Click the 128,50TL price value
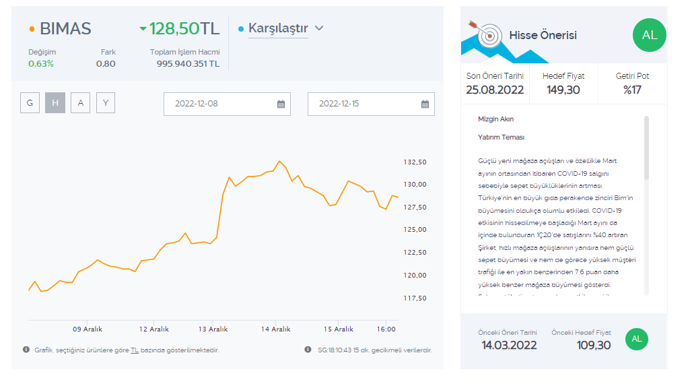690x382 pixels. pos(184,29)
